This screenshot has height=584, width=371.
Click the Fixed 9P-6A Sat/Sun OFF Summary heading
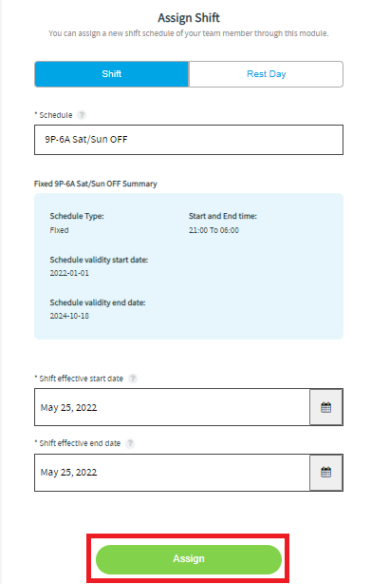[x=96, y=184]
